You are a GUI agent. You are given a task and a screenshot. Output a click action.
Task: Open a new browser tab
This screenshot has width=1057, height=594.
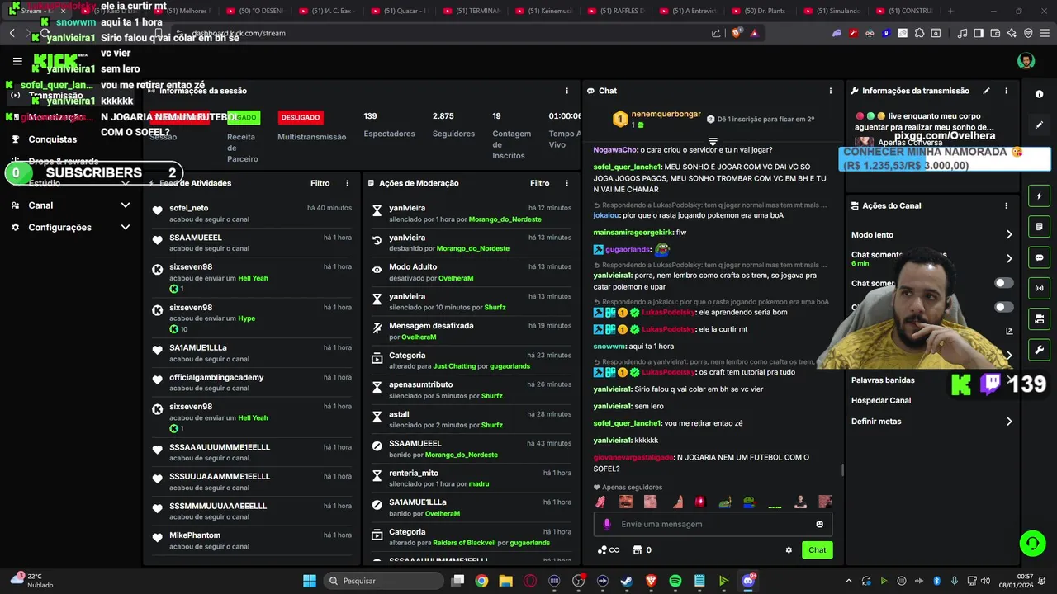point(950,11)
